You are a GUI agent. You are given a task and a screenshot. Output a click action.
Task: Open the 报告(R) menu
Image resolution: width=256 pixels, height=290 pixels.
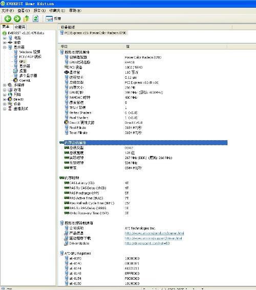point(39,11)
